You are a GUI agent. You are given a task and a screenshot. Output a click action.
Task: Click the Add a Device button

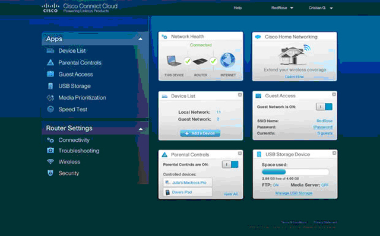(200, 133)
